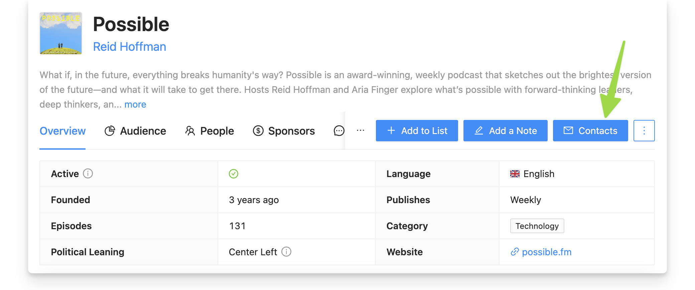Select the pie chart icon beside Audience
Screen dimensions: 695x290
[x=110, y=131]
